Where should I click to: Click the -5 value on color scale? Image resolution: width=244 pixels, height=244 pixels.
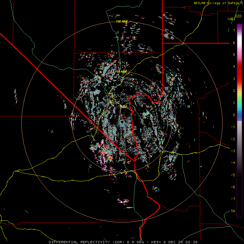(x=233, y=175)
